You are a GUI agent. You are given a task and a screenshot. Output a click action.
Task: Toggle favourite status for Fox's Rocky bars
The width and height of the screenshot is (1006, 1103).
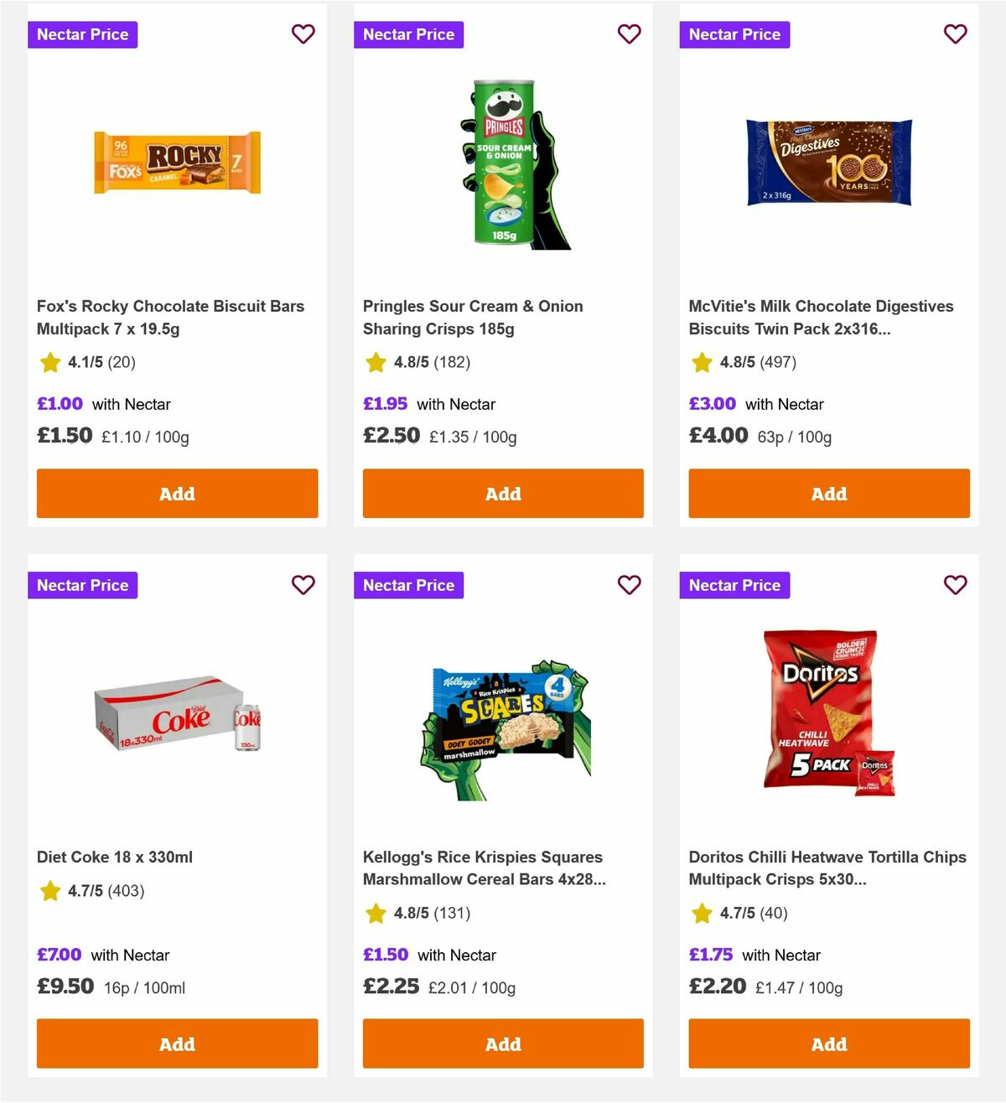pos(303,34)
